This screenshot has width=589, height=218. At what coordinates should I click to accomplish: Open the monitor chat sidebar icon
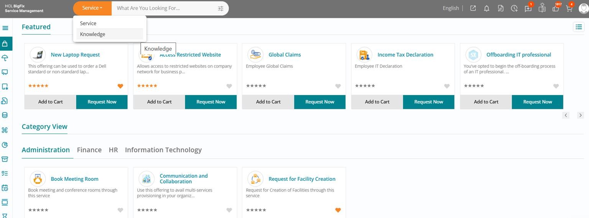pos(5,72)
